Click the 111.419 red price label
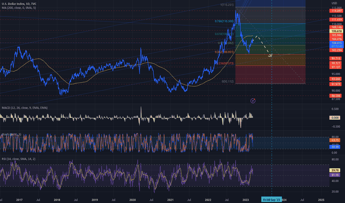 tap(335, 20)
